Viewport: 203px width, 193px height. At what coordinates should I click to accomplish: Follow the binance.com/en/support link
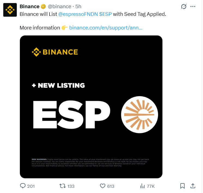[x=106, y=28]
